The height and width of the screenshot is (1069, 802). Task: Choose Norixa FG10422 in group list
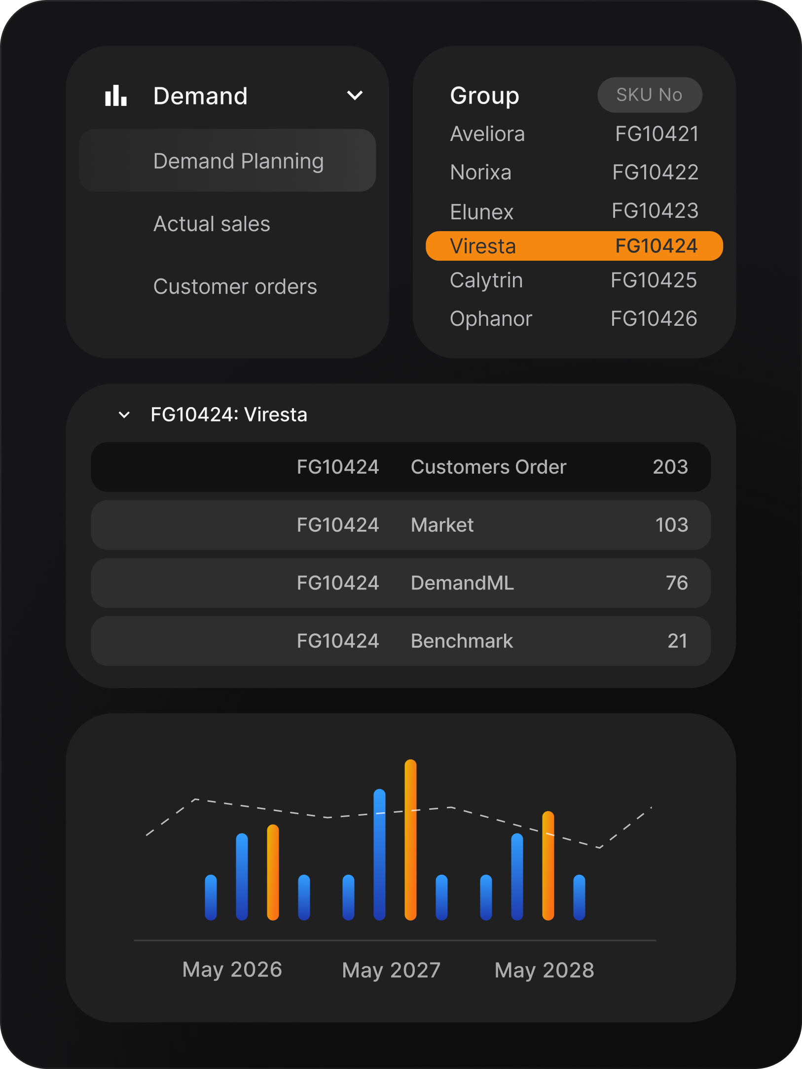pos(574,172)
